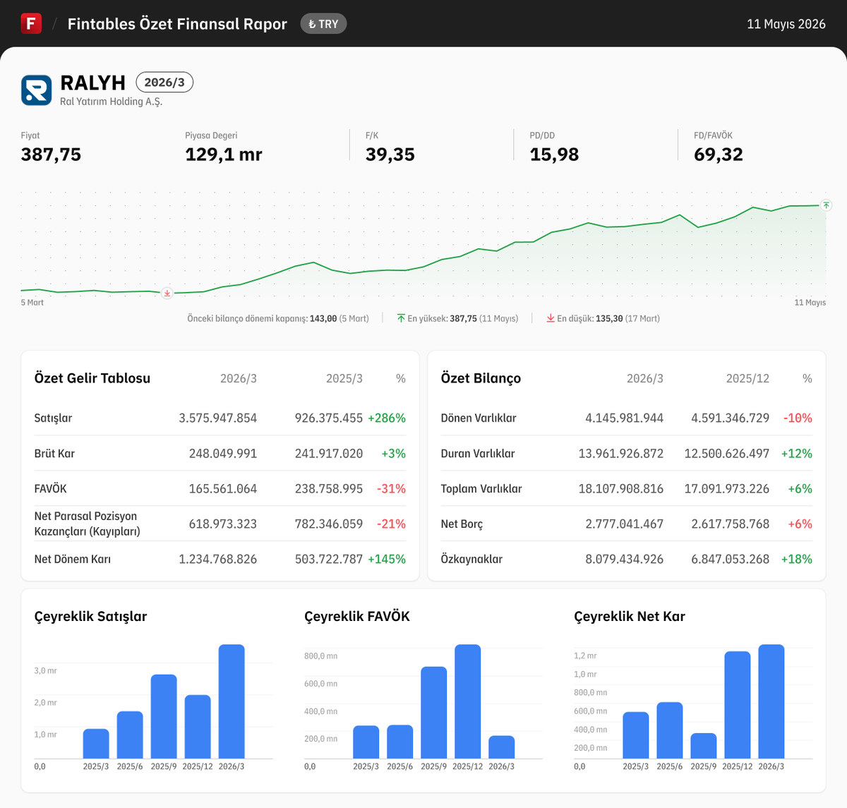Click Dönen Varlıklar value 4.145.981.944
The width and height of the screenshot is (847, 808).
point(625,418)
